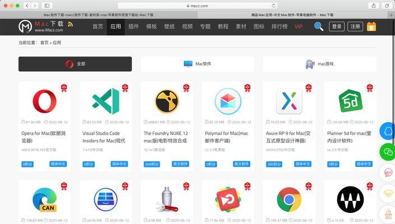Click the orange calendar sign-in icon
This screenshot has width=395, height=224.
coord(371,26)
